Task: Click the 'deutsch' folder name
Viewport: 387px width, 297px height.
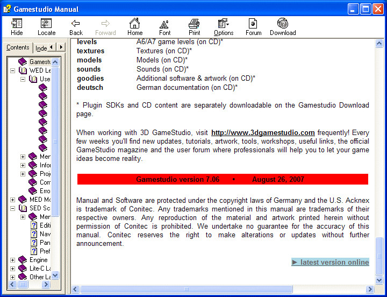Action: 90,88
